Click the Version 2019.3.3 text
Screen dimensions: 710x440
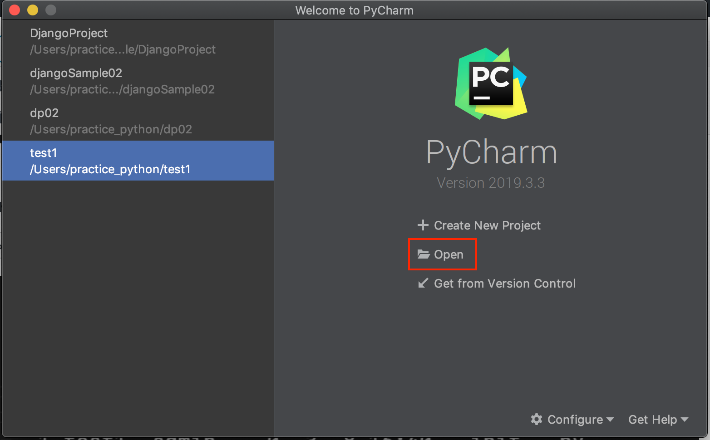(x=491, y=183)
